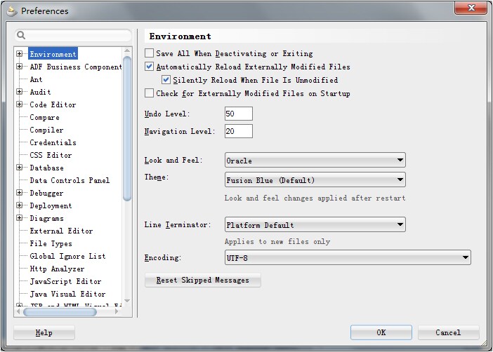Select Compiler in the preferences tree
Image resolution: width=493 pixels, height=352 pixels.
[46, 130]
